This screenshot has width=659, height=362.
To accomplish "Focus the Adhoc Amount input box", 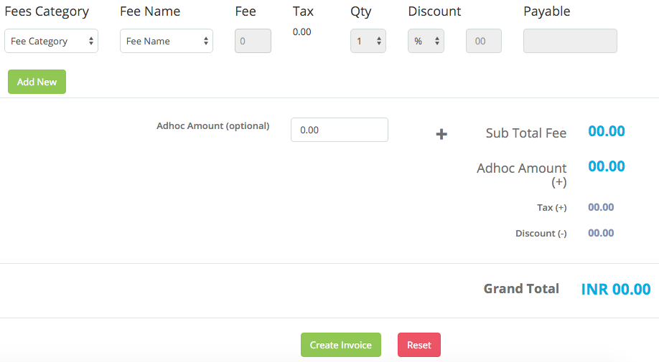I will (340, 130).
